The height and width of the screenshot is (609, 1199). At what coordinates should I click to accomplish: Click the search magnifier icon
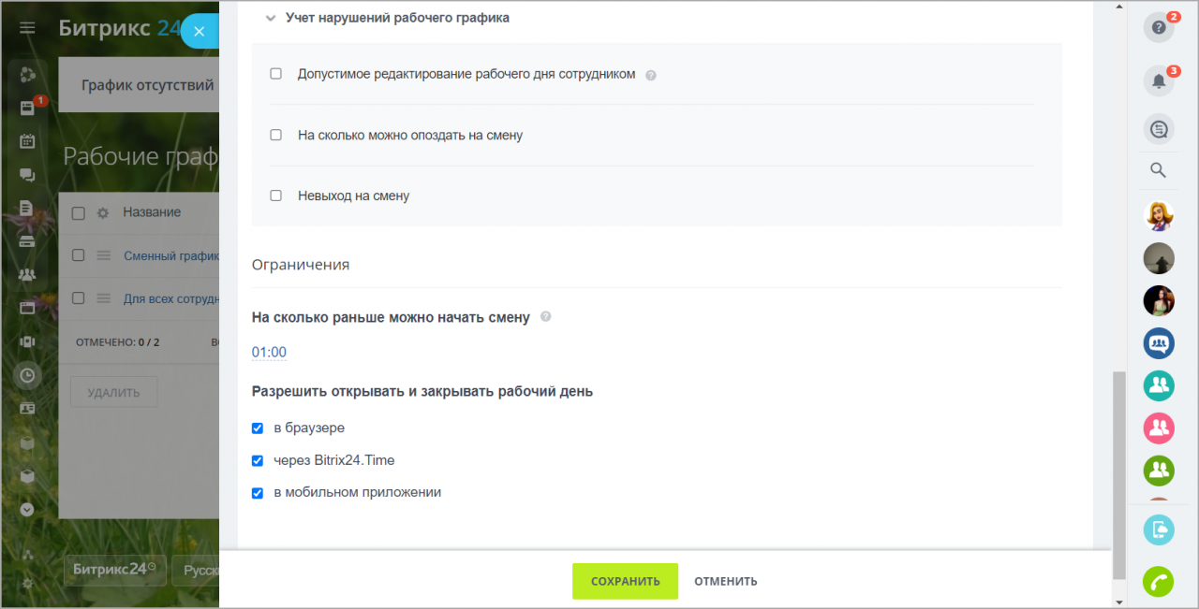pos(1158,170)
